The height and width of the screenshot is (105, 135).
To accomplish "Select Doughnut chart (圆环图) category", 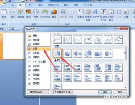I will coord(39,75).
